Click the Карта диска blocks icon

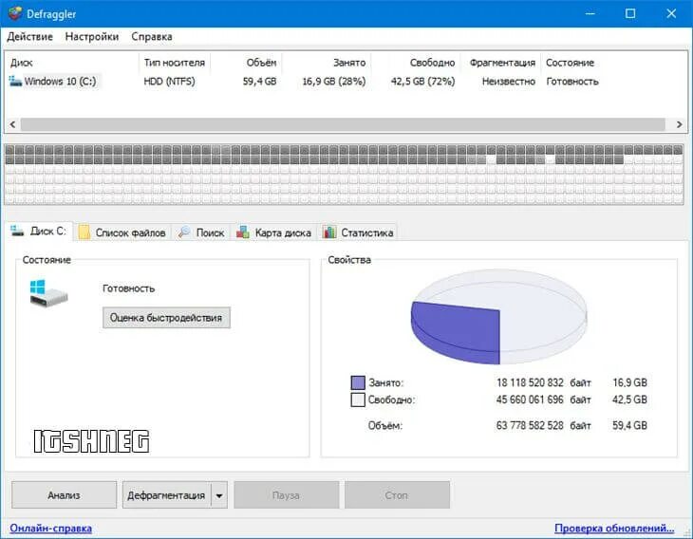coord(243,232)
